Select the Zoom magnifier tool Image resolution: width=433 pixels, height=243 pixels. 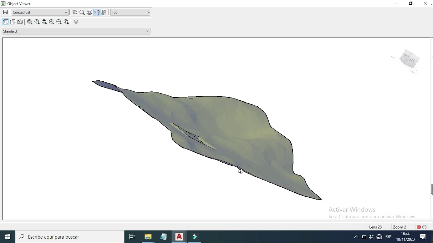82,12
